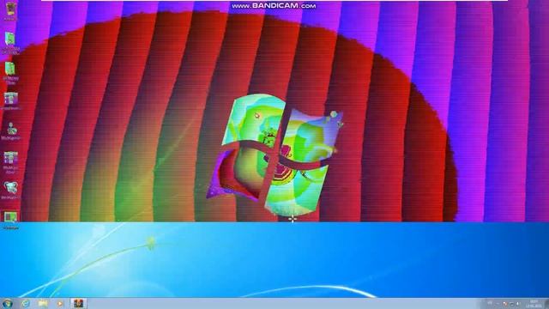The height and width of the screenshot is (309, 549).
Task: Open the network status tray icon
Action: coord(511,304)
